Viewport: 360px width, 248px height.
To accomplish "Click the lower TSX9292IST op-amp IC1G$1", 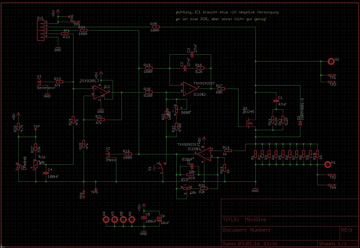I will point(204,154).
